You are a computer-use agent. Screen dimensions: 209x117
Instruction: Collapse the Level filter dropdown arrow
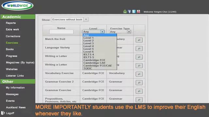coord(102,32)
